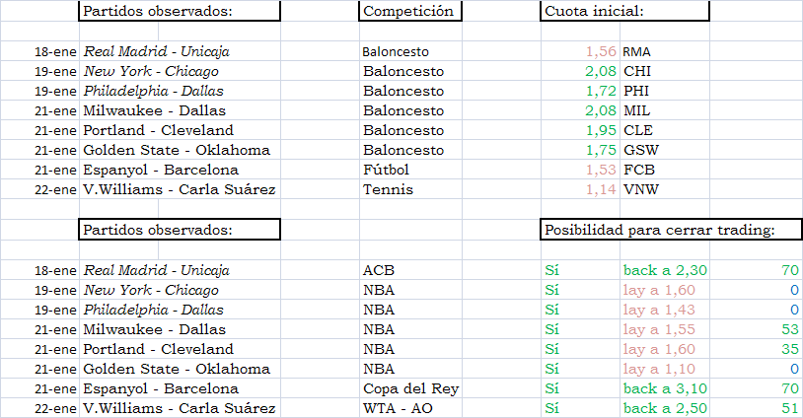Select the 'lay a 1,10' cell
803x418 pixels.
(x=665, y=369)
